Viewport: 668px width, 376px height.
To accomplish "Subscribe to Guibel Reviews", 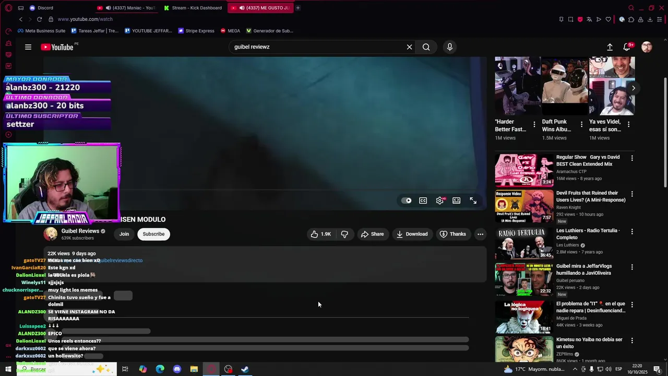I will point(153,234).
